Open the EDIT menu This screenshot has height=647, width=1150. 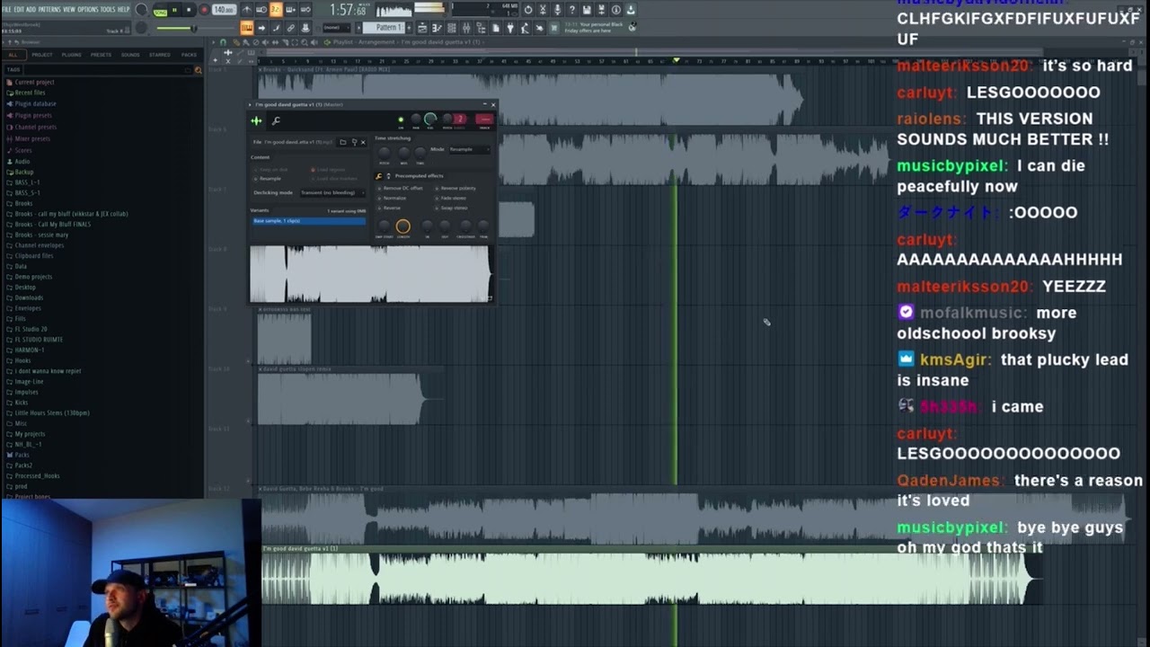point(19,9)
